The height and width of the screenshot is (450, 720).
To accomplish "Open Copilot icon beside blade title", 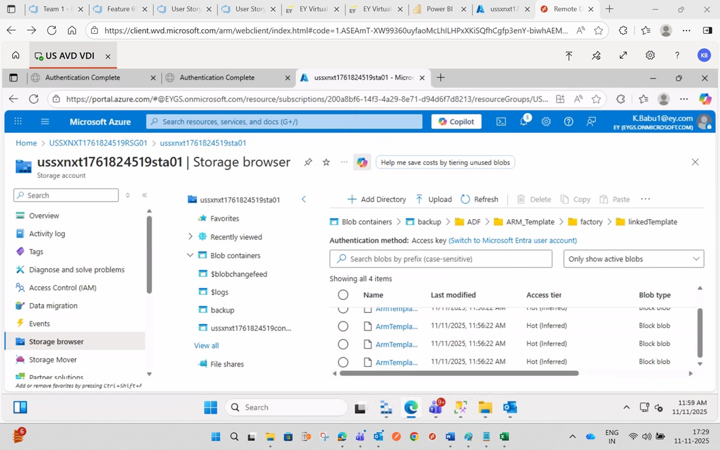I will [362, 162].
